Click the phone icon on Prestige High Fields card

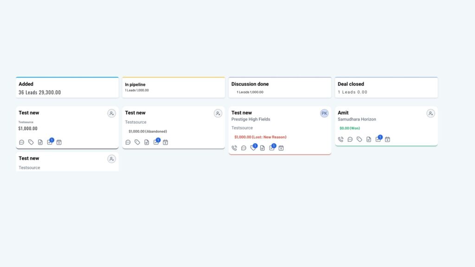pos(234,147)
